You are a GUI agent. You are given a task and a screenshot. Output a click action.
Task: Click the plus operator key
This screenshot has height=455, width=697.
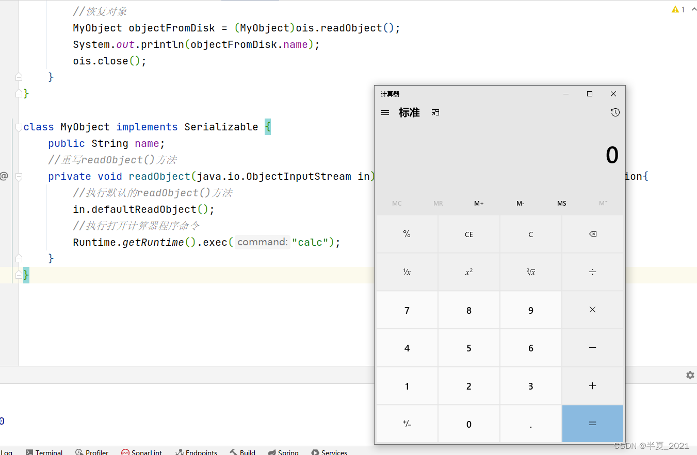point(593,386)
